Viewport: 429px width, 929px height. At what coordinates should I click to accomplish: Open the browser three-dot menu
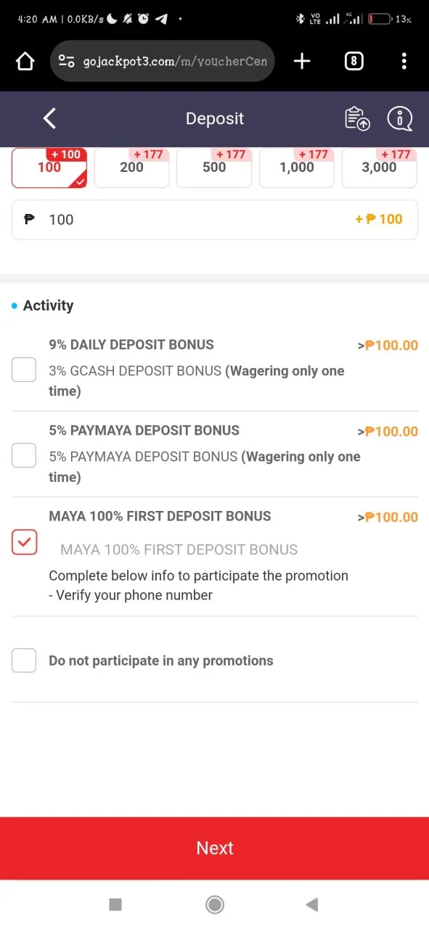point(404,62)
